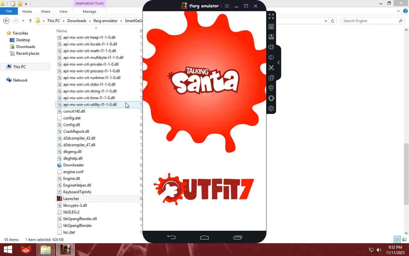
Task: Select Network in the navigation pane
Action: (x=20, y=80)
